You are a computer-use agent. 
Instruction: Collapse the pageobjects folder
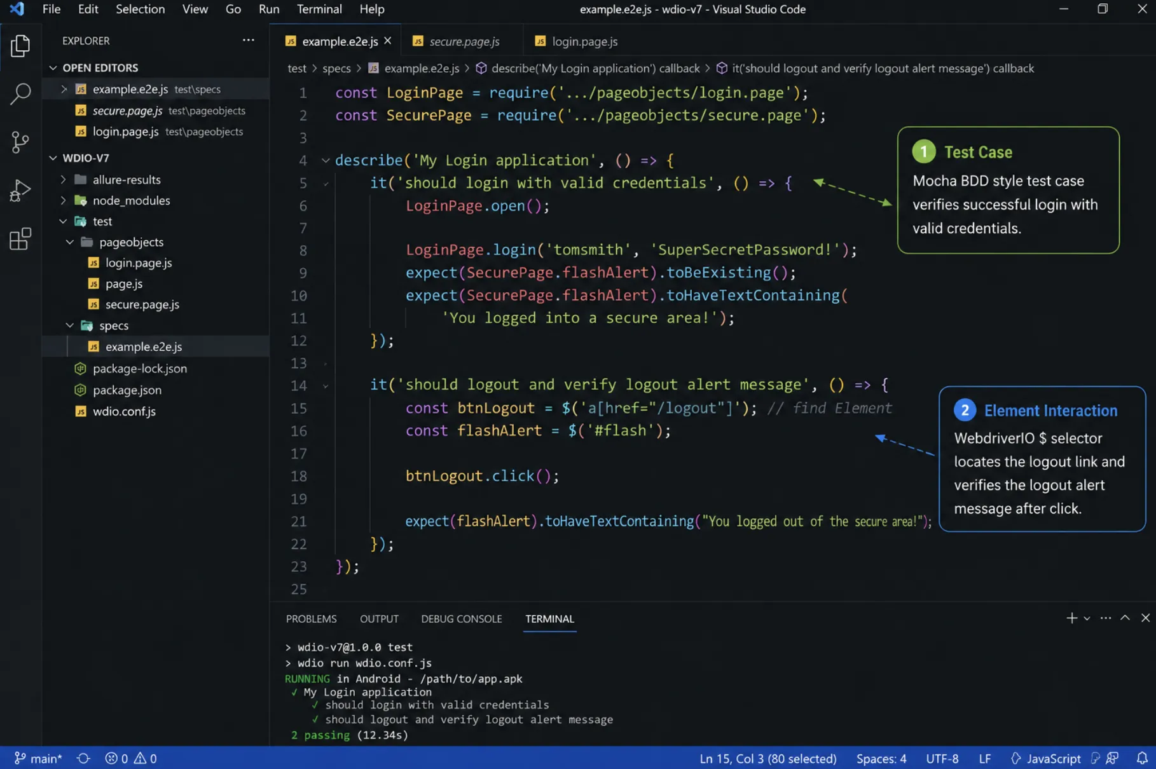click(x=69, y=242)
